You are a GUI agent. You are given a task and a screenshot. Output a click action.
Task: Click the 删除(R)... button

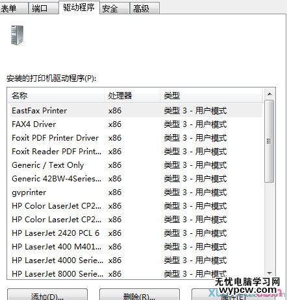[x=140, y=295]
